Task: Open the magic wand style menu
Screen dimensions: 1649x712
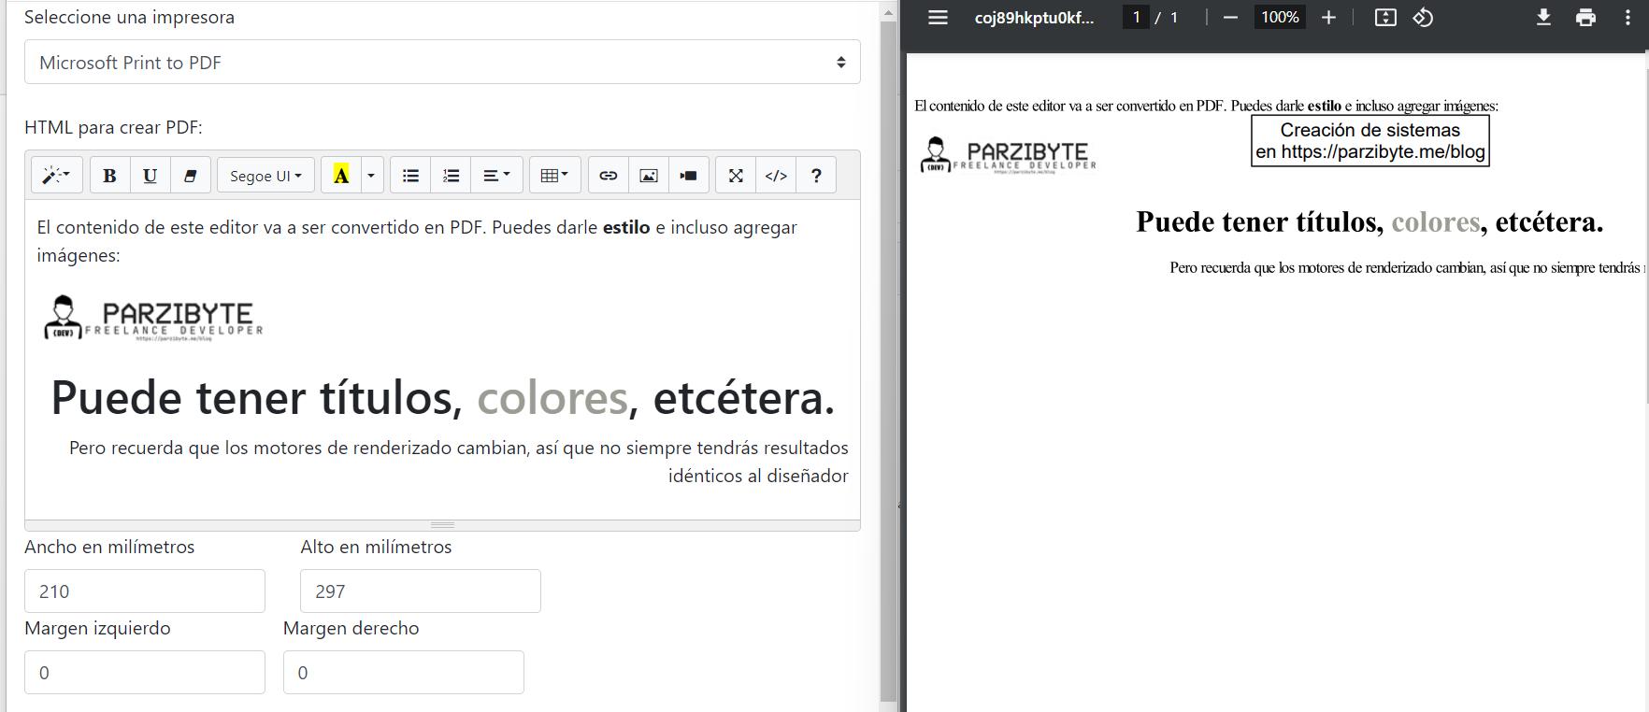Action: [x=57, y=176]
